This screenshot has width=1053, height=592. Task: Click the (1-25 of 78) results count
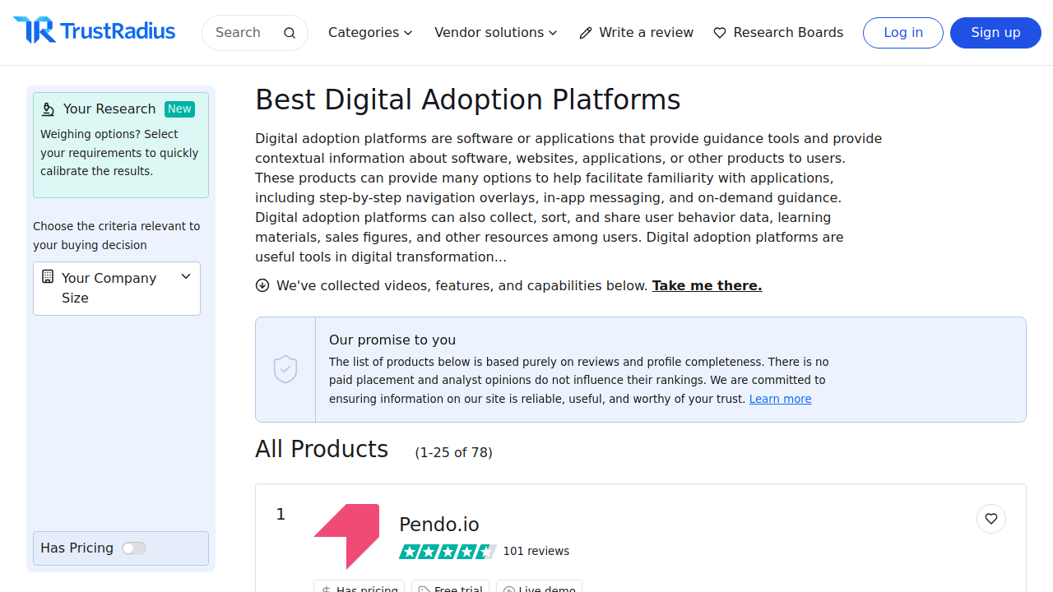pos(454,452)
